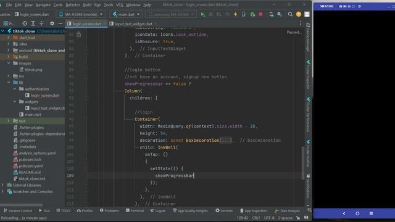395x222 pixels.
Task: Open SM A536E device selector dropdown
Action: pos(81,14)
